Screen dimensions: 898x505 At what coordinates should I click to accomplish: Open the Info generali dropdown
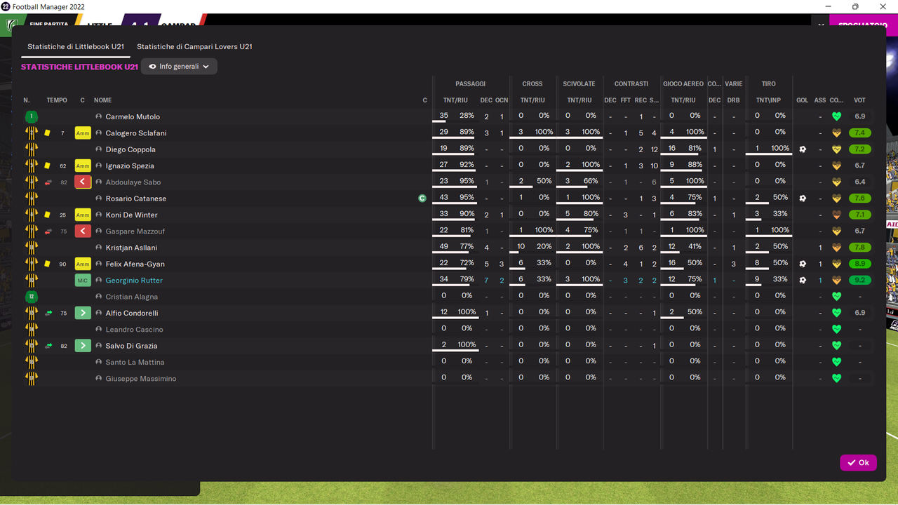[x=180, y=67]
